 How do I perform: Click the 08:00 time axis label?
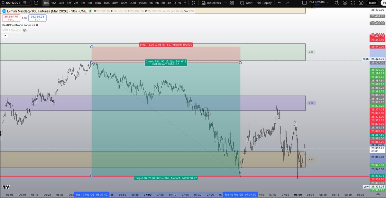[298, 194]
